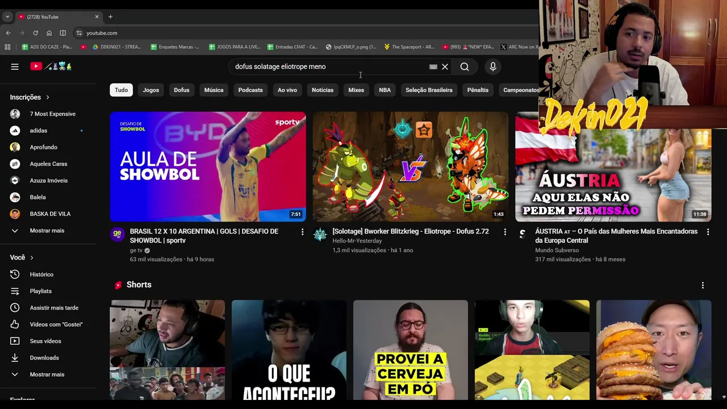Open The Spaceport bookmark
This screenshot has width=727, height=409.
point(409,47)
